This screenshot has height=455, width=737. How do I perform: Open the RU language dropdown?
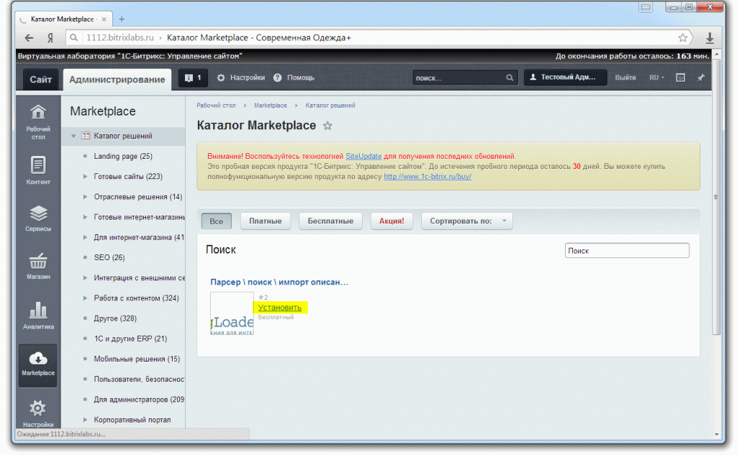pyautogui.click(x=656, y=78)
